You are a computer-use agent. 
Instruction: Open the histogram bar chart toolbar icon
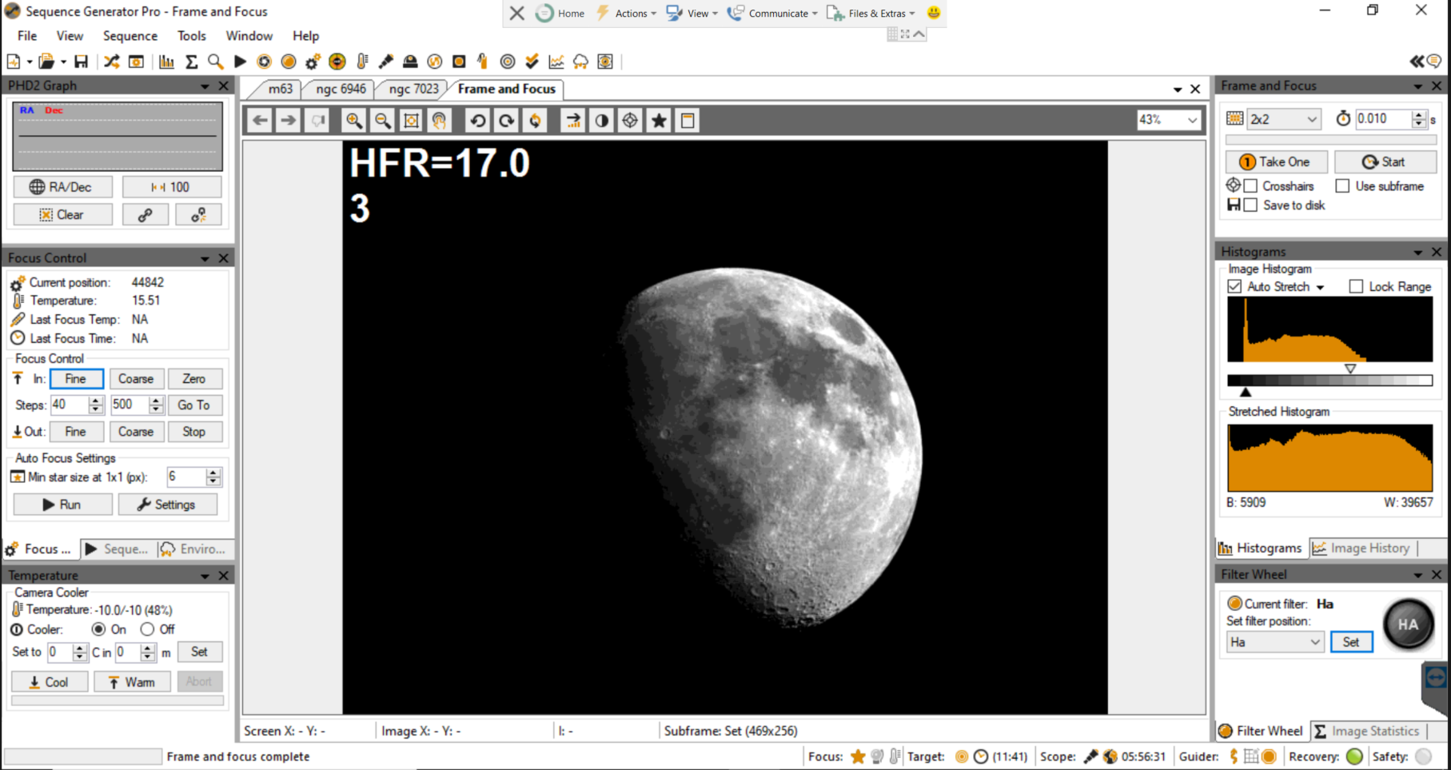(x=167, y=62)
